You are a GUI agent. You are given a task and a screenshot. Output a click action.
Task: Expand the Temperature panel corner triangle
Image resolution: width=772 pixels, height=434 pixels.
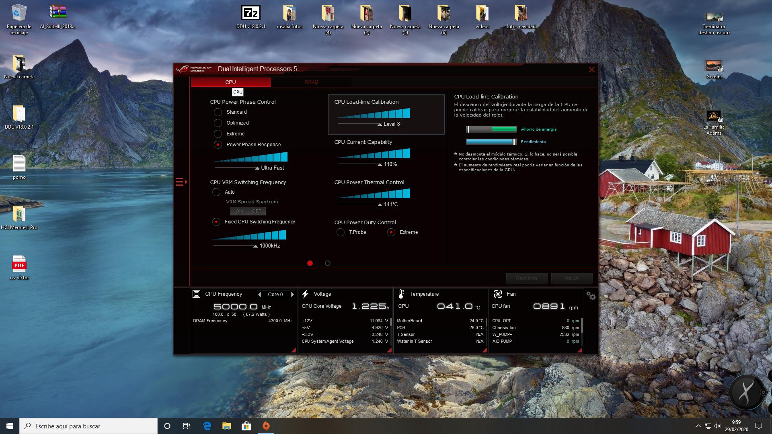pos(485,350)
